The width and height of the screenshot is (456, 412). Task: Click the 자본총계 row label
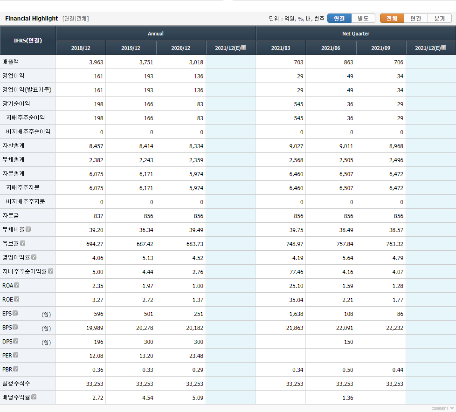14,173
